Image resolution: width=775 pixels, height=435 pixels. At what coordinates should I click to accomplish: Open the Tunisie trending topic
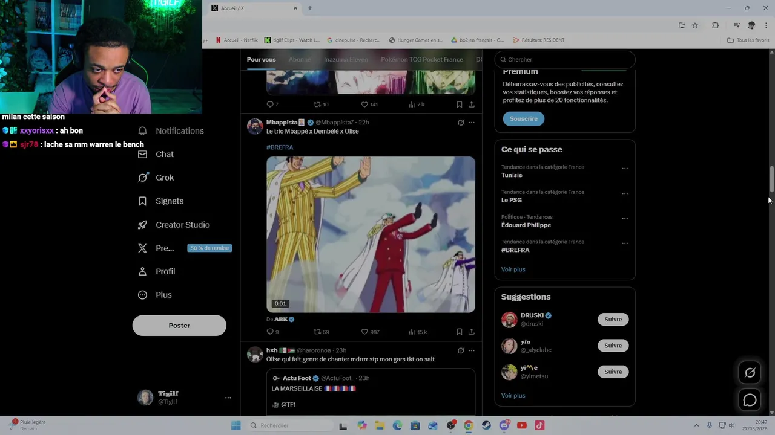512,175
